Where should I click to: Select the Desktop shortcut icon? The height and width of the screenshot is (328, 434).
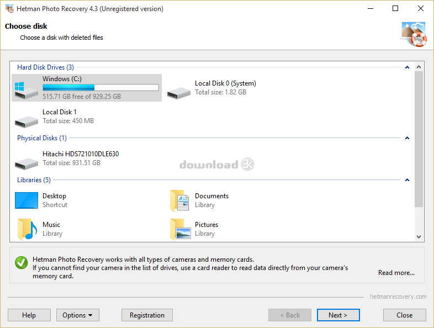click(27, 200)
